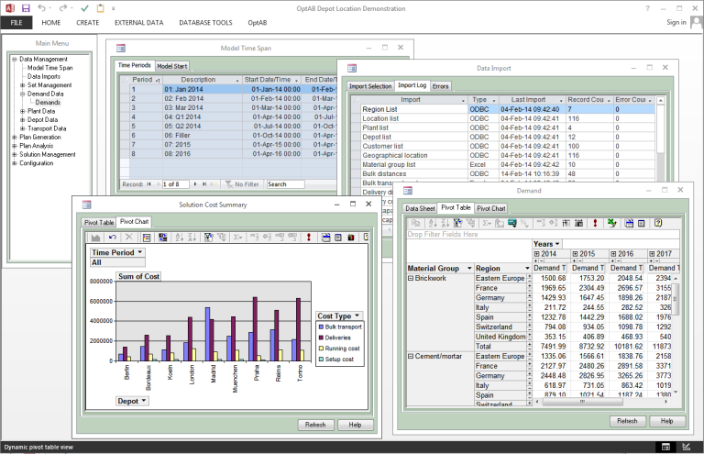Screen dimensions: 704x454
Task: Open the Depot field dropdown
Action: (x=144, y=401)
